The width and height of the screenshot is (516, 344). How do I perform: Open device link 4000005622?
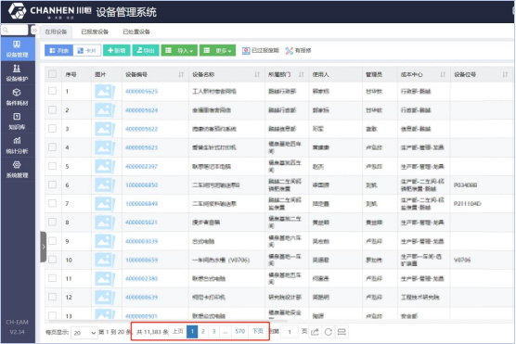(141, 129)
